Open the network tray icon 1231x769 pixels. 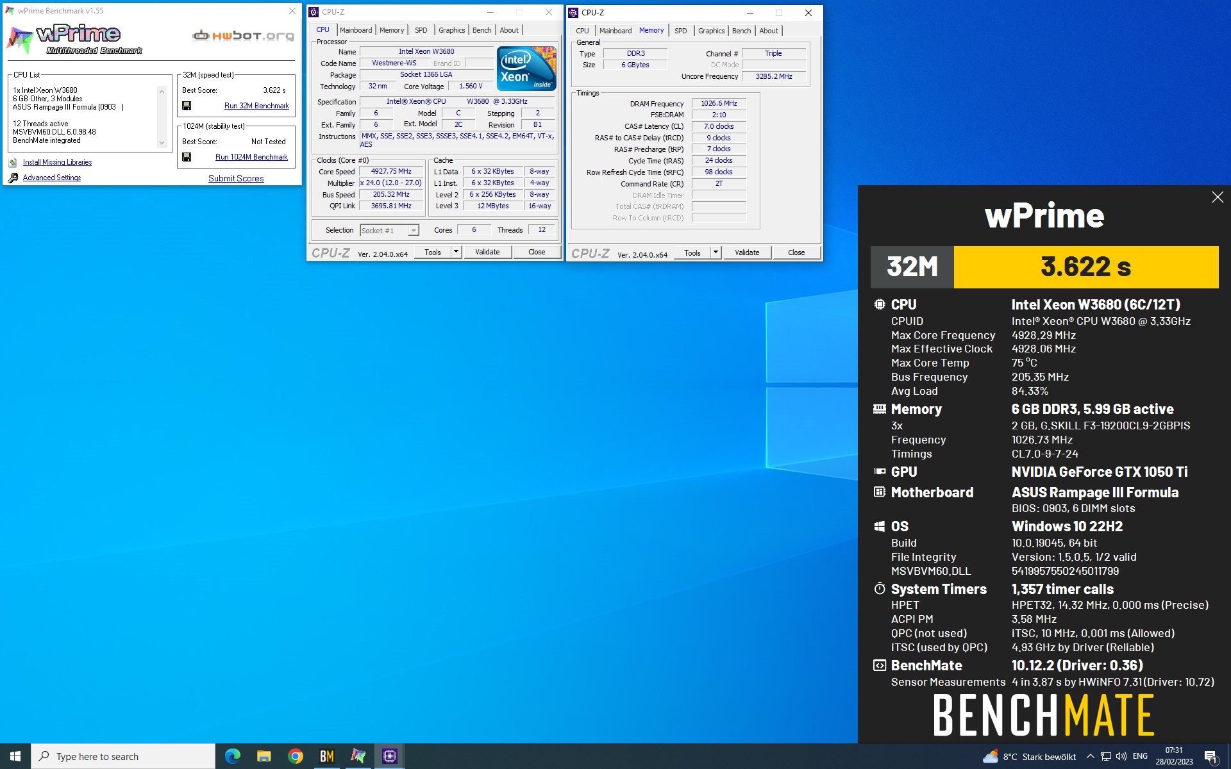tap(1106, 757)
